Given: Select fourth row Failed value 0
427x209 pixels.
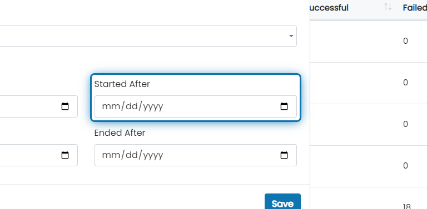Looking at the screenshot, I should (405, 166).
